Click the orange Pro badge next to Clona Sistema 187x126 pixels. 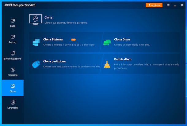click(x=73, y=40)
